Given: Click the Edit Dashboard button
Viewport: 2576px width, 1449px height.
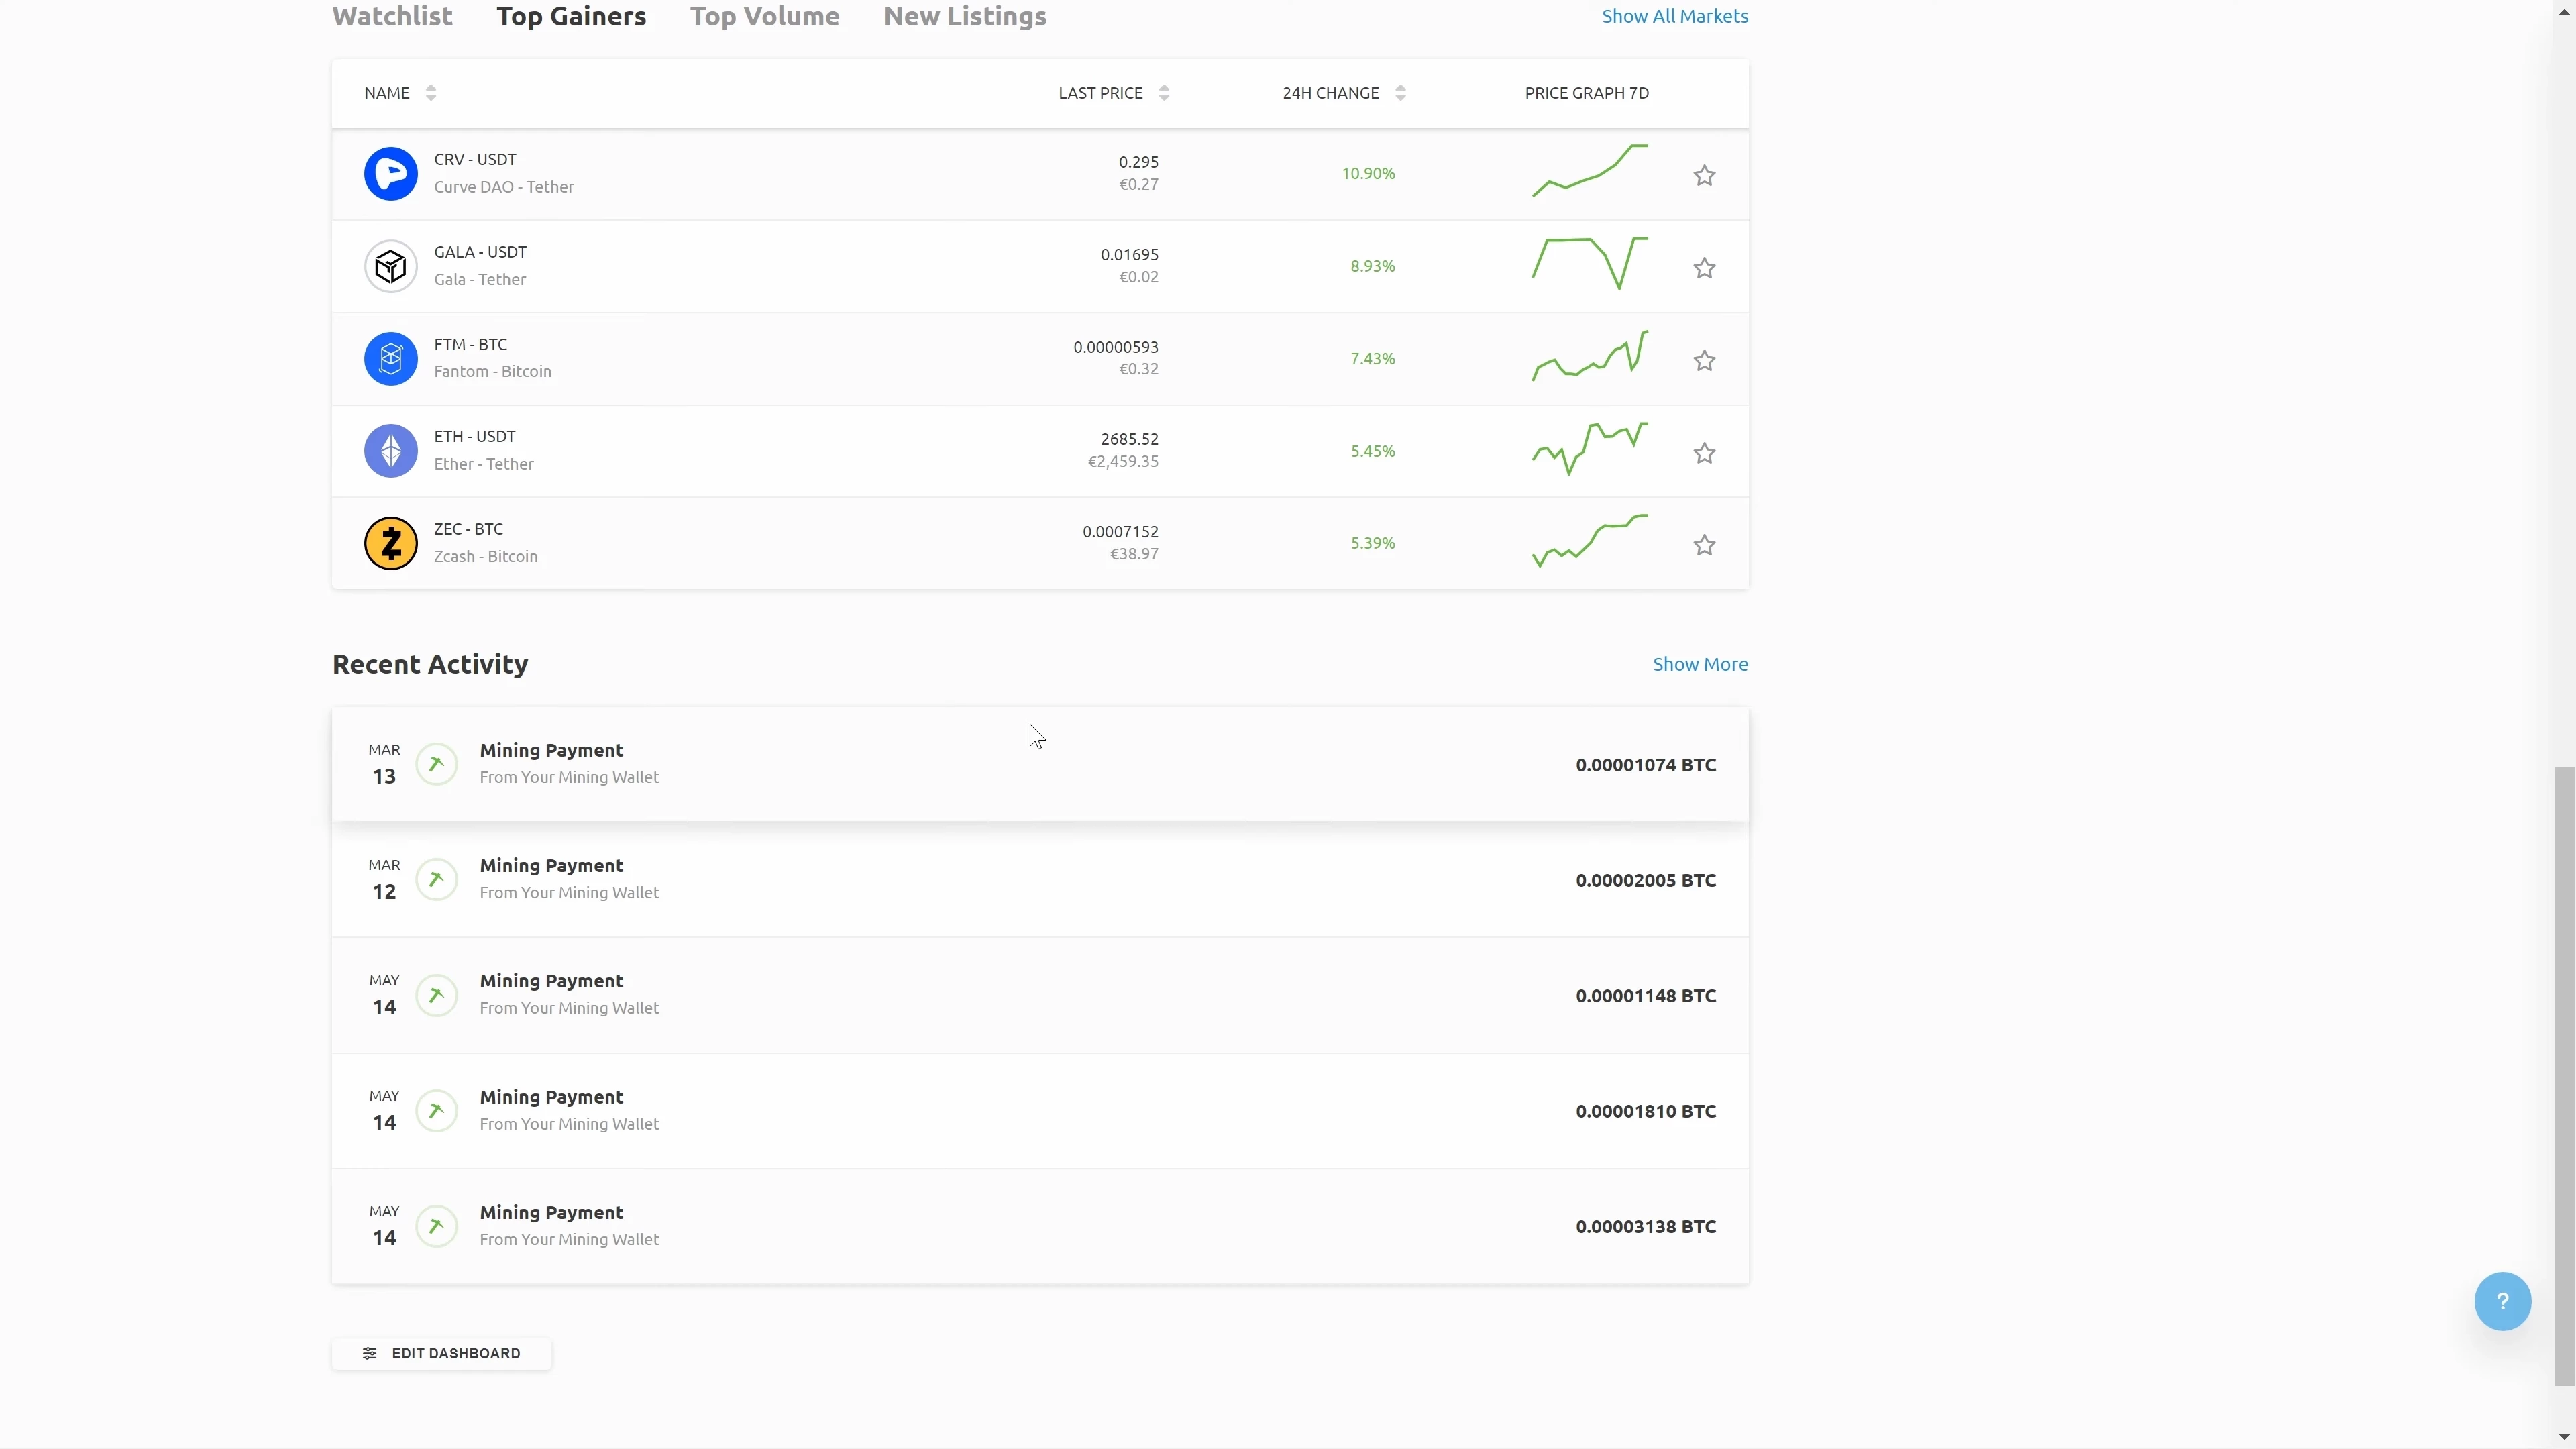Looking at the screenshot, I should (441, 1353).
